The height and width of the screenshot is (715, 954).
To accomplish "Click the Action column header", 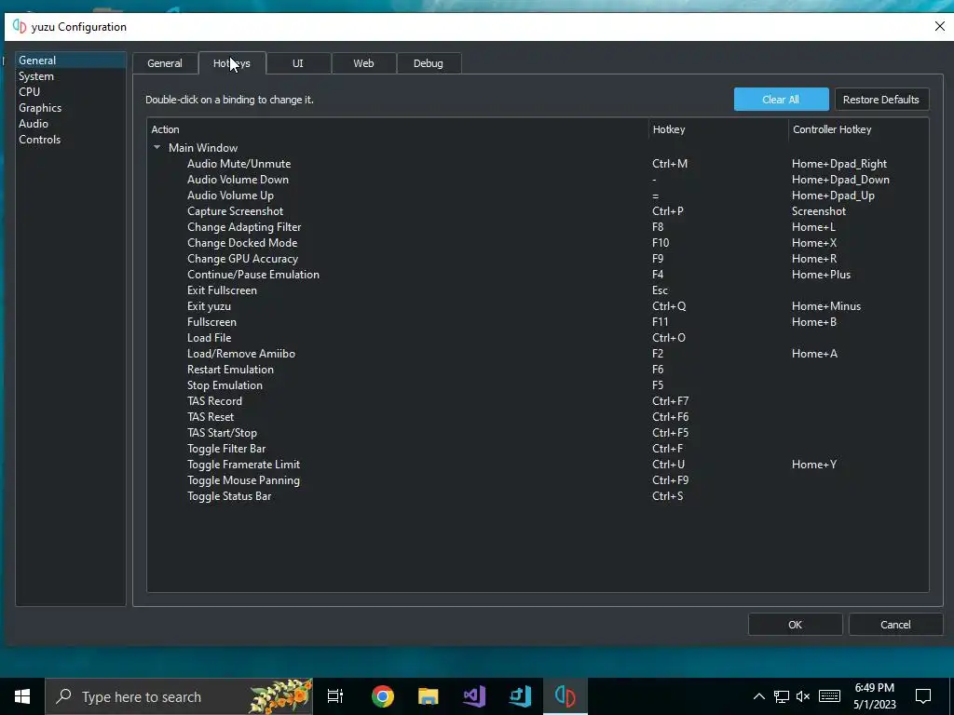I will click(398, 129).
